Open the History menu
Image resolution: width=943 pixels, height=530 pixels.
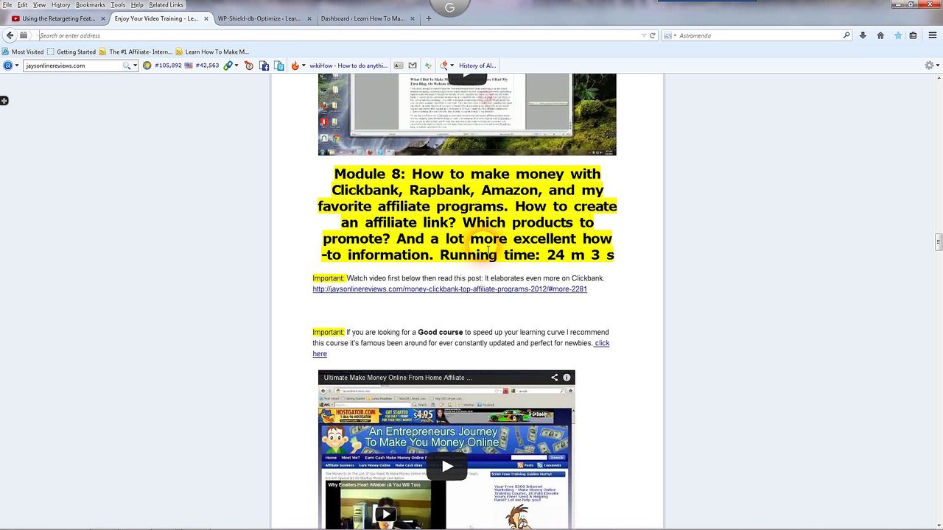click(x=61, y=5)
